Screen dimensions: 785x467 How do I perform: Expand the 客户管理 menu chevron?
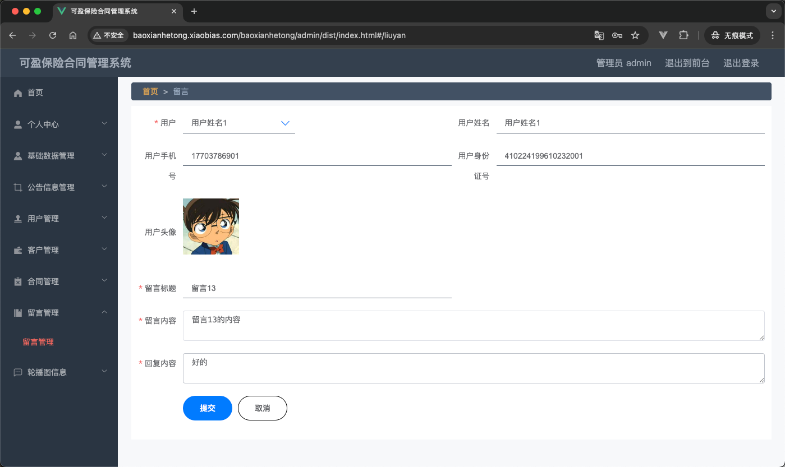click(104, 249)
